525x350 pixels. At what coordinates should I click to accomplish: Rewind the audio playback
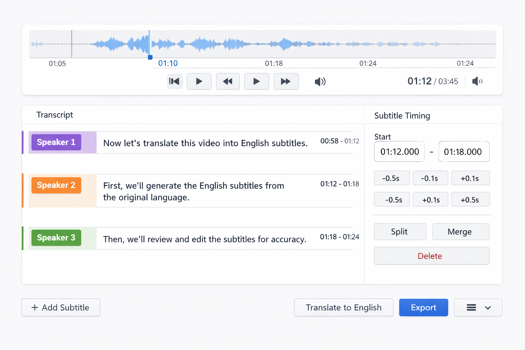(228, 81)
